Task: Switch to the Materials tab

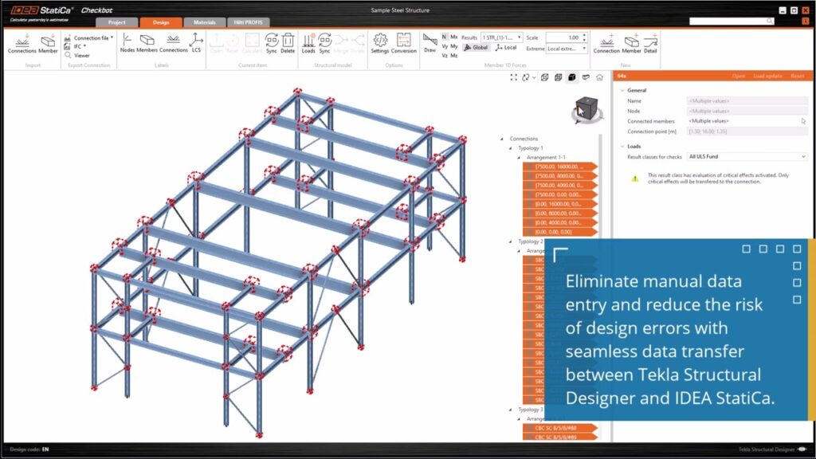Action: 205,22
